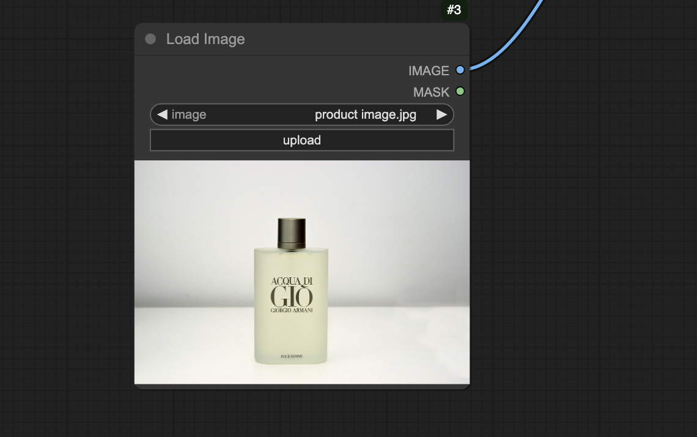Screen dimensions: 697x437
Task: Select the blue IMAGE output socket
Action: coord(460,70)
